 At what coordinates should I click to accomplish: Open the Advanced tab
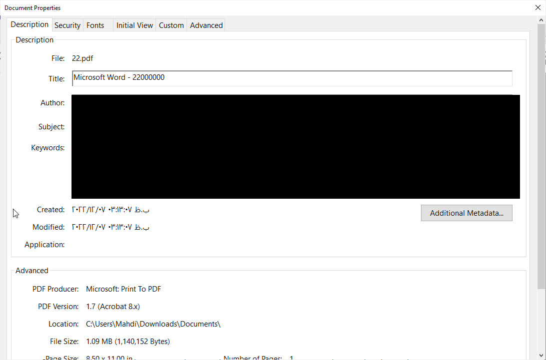click(x=206, y=25)
